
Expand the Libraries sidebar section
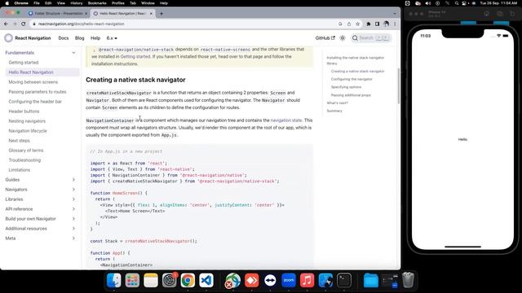(73, 199)
